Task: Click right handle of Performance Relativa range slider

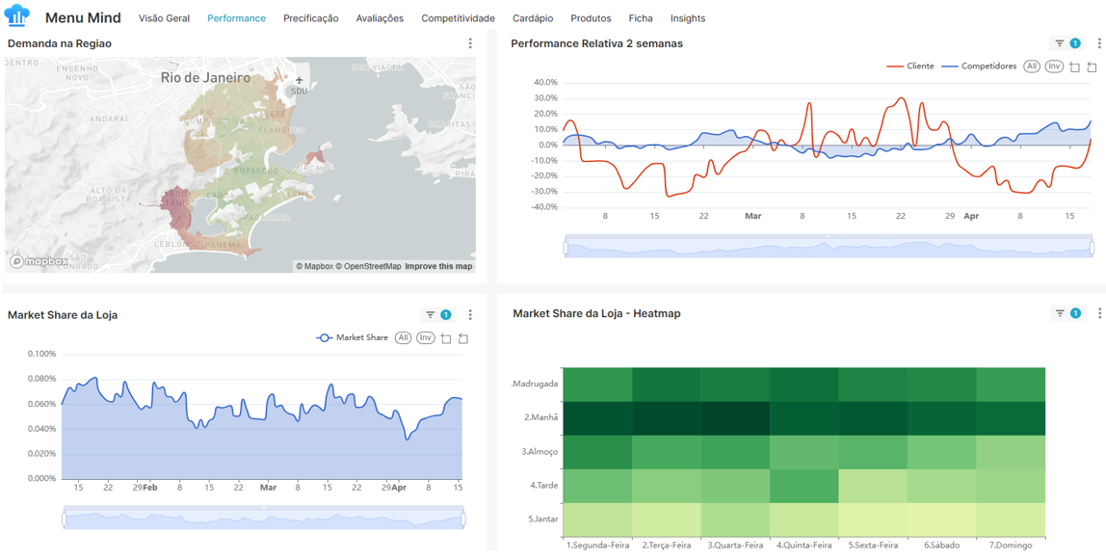Action: tap(1092, 248)
